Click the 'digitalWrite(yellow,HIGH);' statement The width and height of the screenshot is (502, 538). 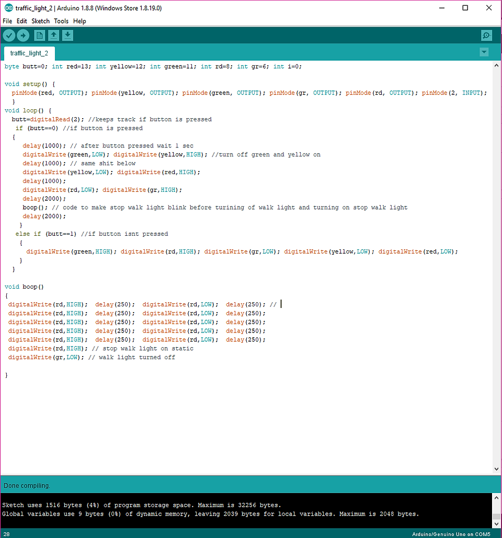(160, 155)
